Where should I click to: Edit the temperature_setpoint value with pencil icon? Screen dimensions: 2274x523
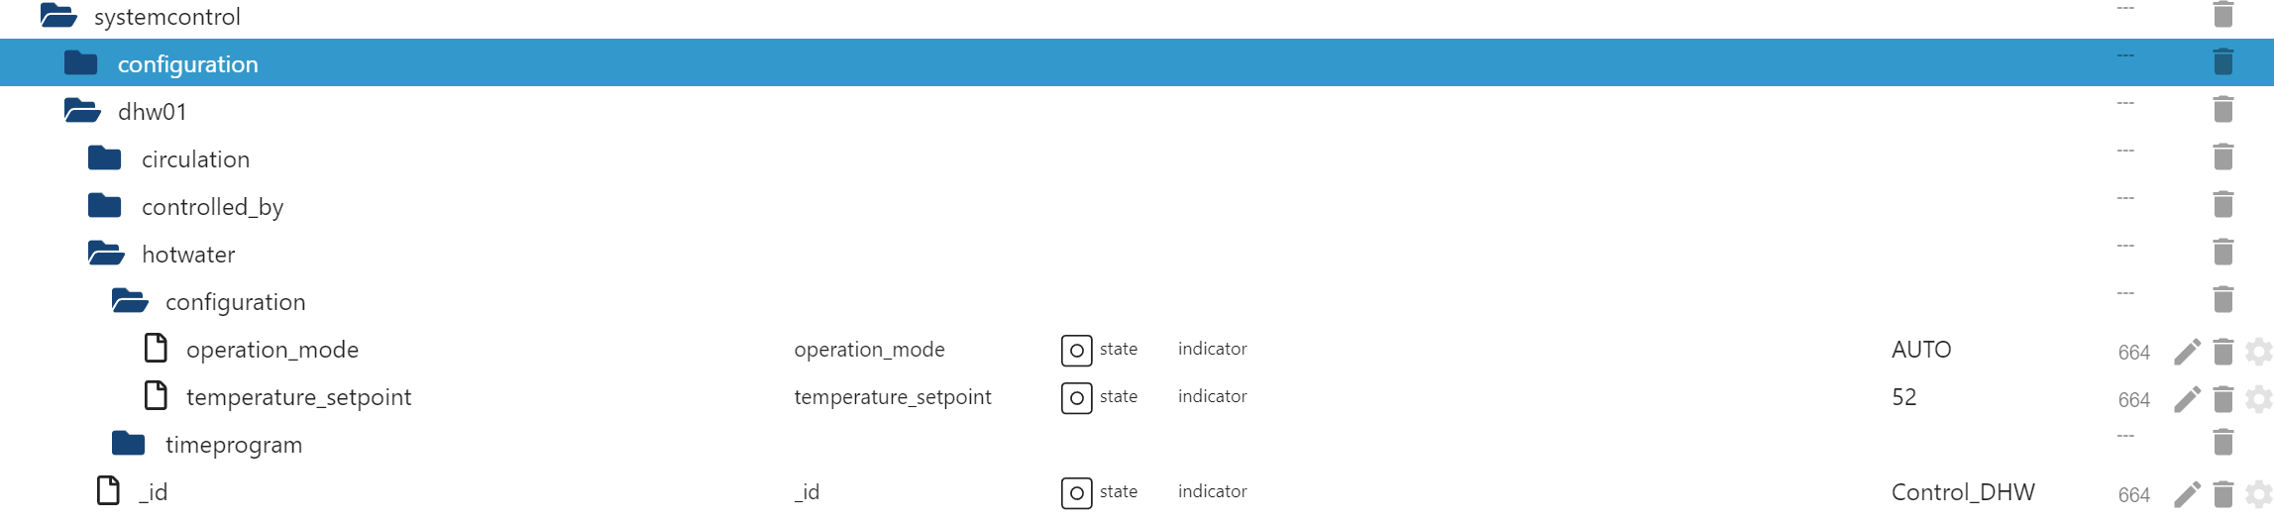click(x=2187, y=399)
